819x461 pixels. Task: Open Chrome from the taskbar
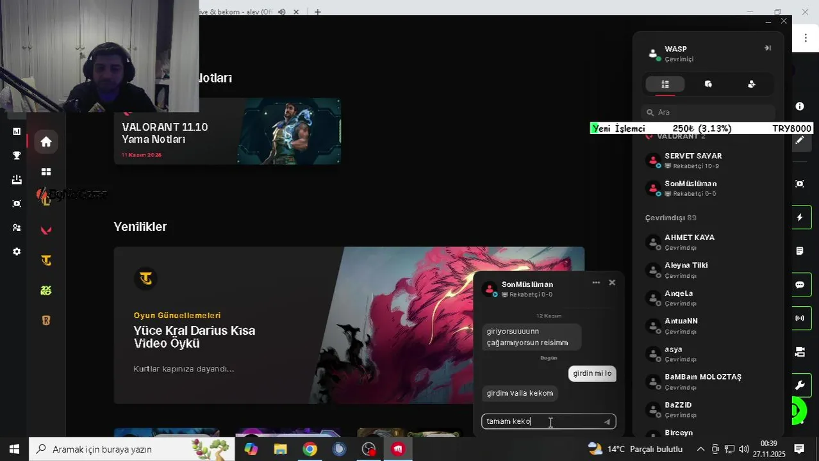(310, 449)
